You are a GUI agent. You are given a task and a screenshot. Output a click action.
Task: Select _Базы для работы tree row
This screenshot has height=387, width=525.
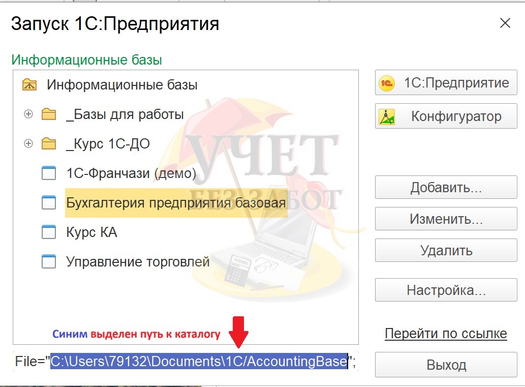click(125, 114)
